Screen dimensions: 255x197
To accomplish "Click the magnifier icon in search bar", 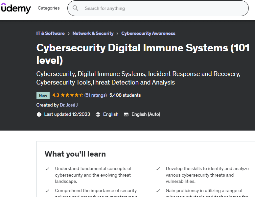I will [x=76, y=8].
